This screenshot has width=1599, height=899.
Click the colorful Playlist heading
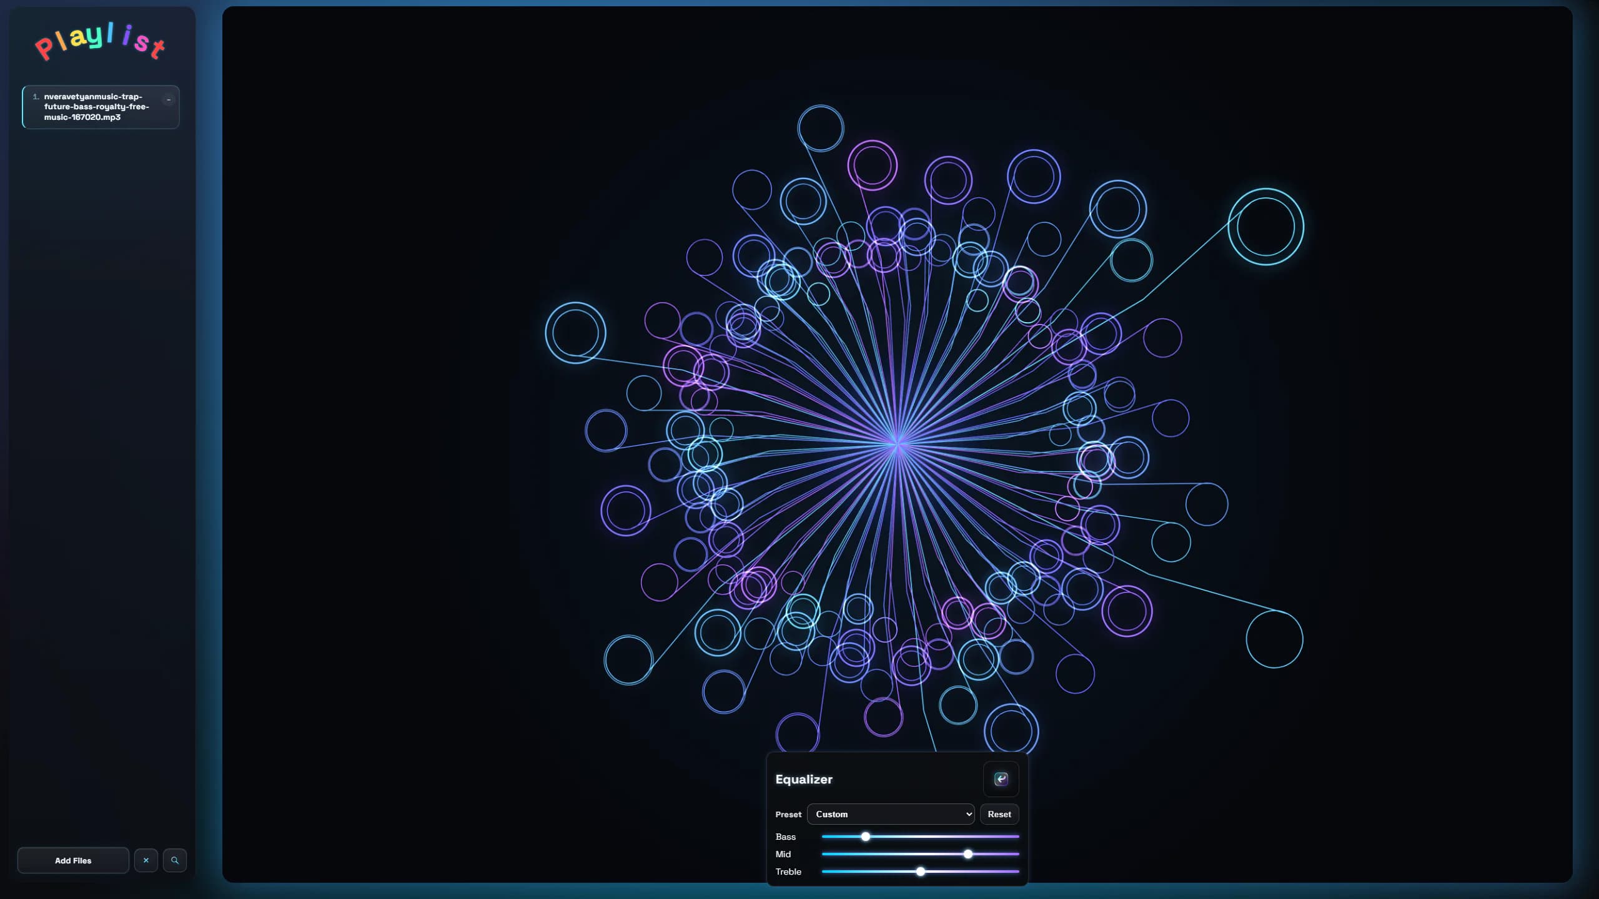100,42
